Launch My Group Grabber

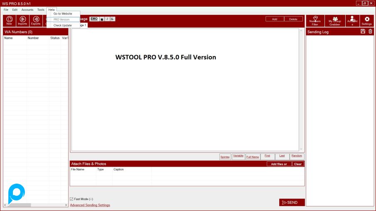coord(334,21)
